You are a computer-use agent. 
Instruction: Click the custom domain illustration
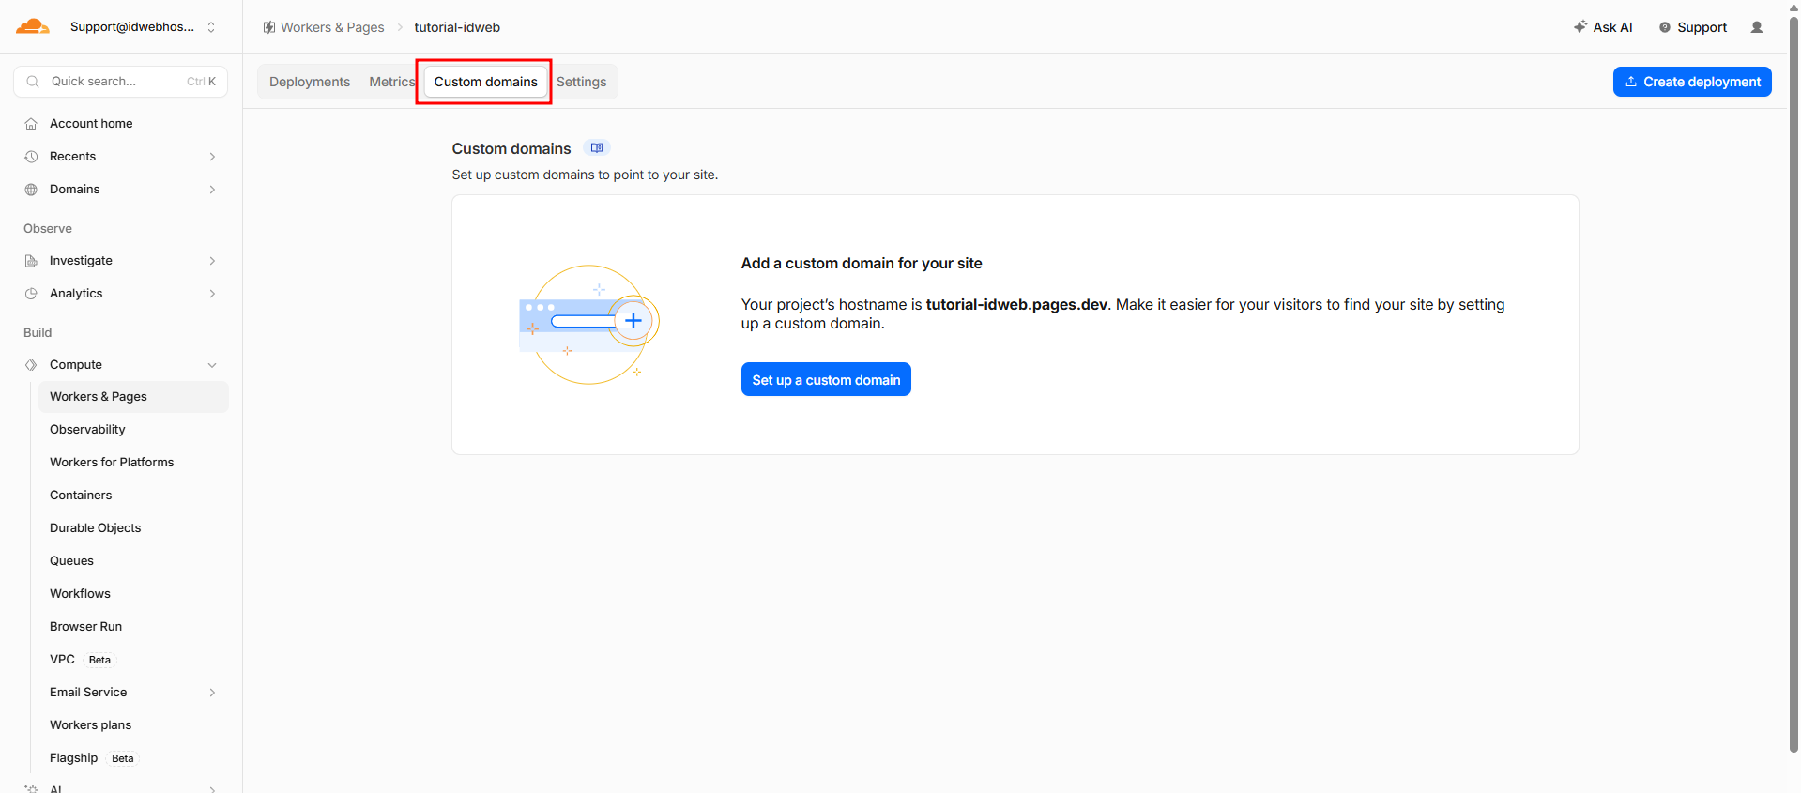[x=589, y=325]
